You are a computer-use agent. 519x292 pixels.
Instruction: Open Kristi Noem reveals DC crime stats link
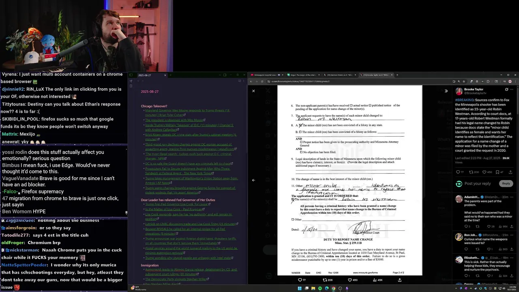[191, 137]
